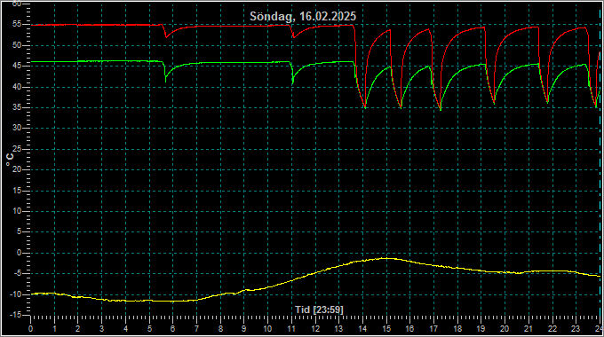Screen dimensions: 604x337
Task: Click the 55 temperature axis label
Action: tap(17, 24)
